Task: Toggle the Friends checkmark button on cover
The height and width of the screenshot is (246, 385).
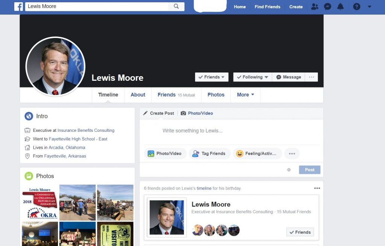Action: 212,77
